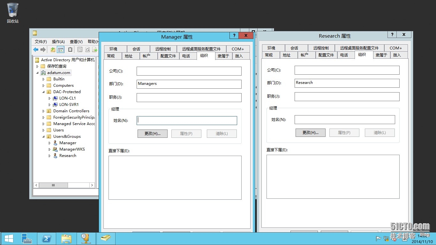Click 清除(L) in the Research 属性 dialog
The width and height of the screenshot is (436, 245).
(380, 132)
